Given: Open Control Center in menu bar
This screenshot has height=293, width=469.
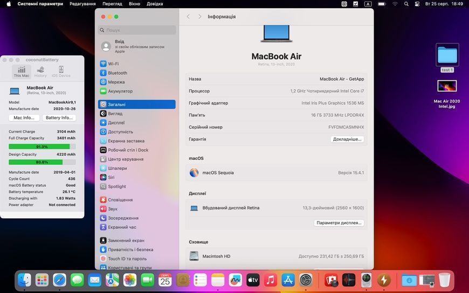Looking at the screenshot, I should [417, 4].
